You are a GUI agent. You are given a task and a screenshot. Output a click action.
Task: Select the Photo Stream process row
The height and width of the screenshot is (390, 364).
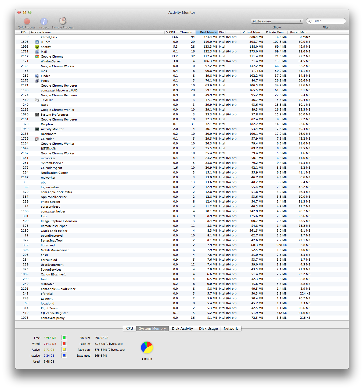click(182, 202)
